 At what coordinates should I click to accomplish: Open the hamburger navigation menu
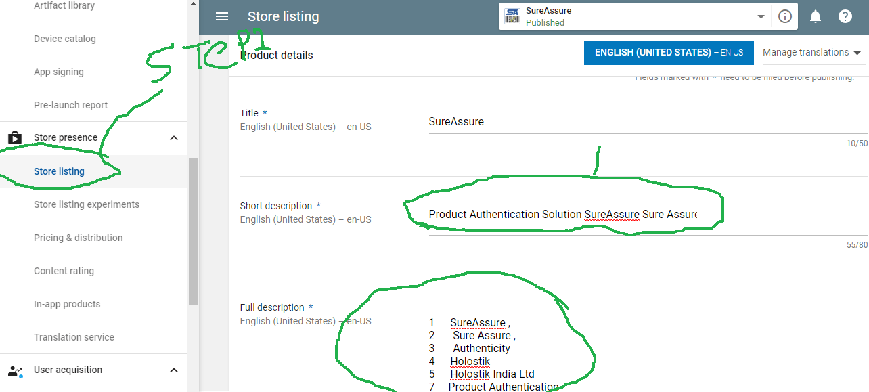click(x=221, y=16)
